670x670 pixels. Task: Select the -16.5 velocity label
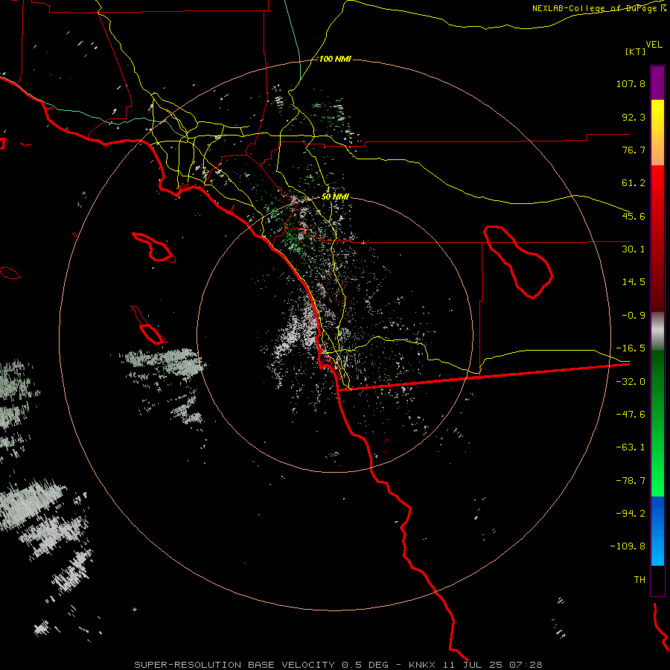click(631, 348)
